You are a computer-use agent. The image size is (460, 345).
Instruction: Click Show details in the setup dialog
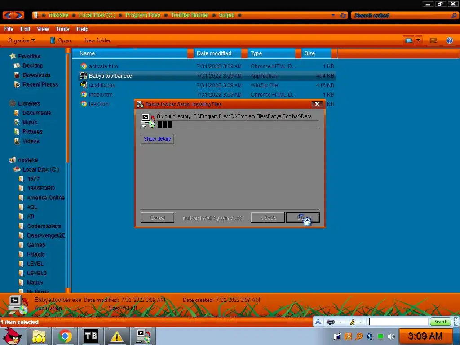coord(157,139)
